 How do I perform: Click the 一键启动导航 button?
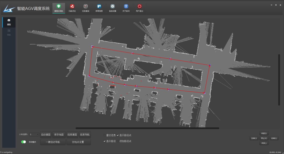53,142
